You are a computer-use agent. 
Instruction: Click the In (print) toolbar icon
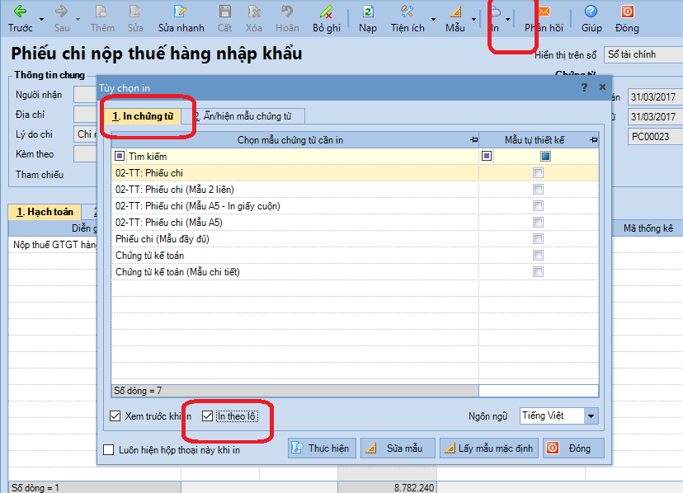coord(495,12)
